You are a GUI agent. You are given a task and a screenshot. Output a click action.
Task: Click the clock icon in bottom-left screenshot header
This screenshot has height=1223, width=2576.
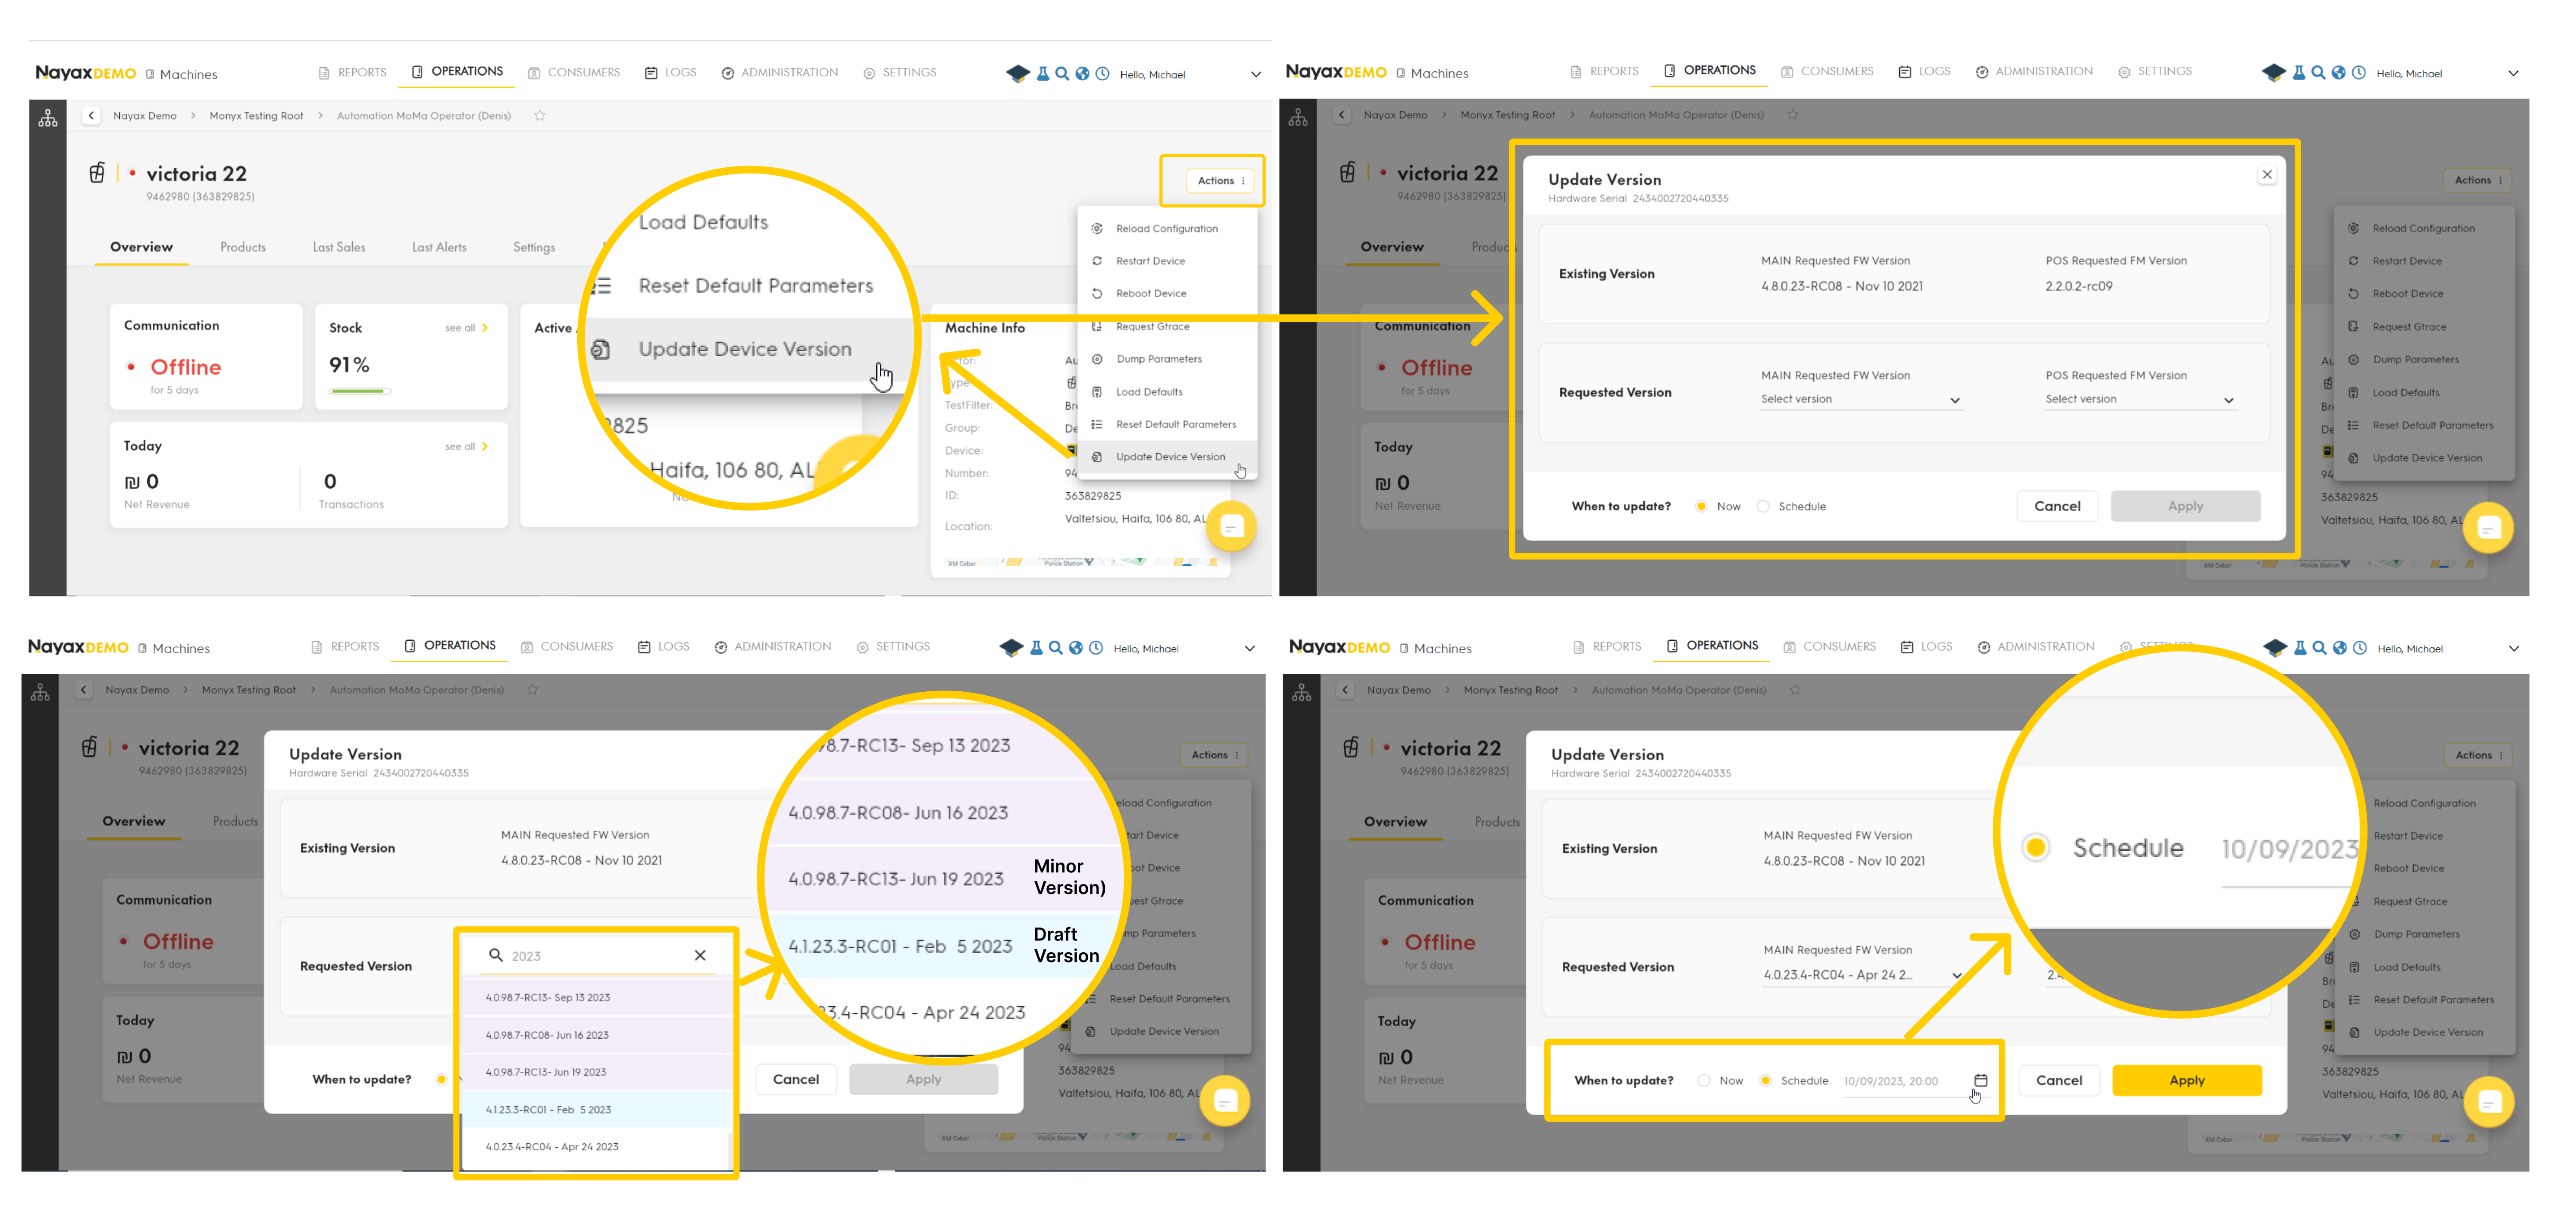pyautogui.click(x=1096, y=648)
